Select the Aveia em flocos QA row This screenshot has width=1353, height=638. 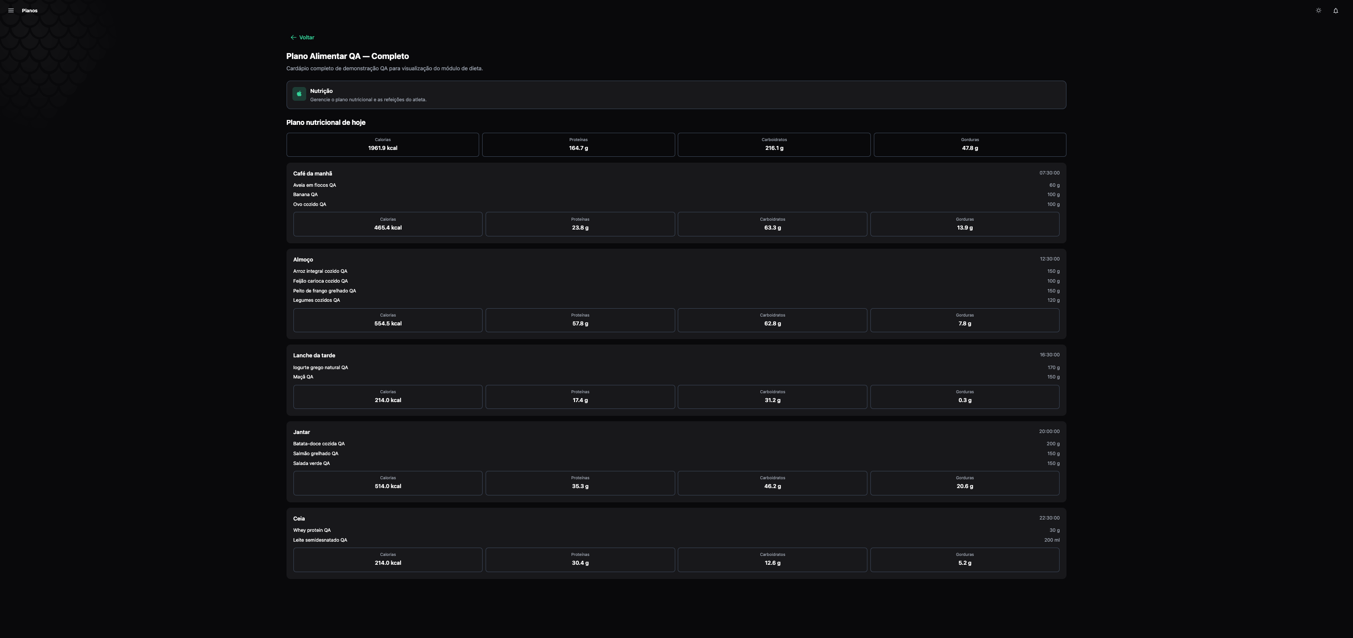(676, 185)
